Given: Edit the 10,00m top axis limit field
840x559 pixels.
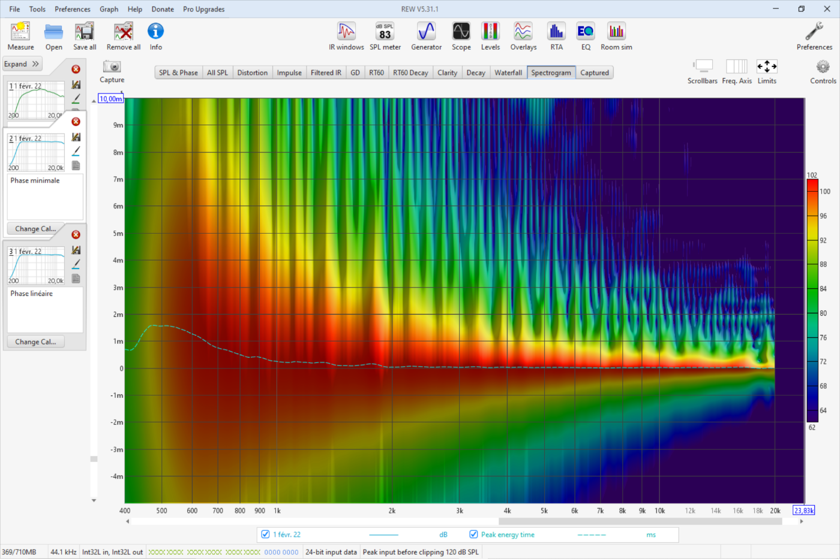Looking at the screenshot, I should [110, 99].
